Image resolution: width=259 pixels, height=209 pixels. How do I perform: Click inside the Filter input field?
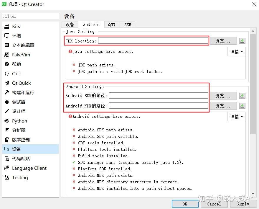30,16
